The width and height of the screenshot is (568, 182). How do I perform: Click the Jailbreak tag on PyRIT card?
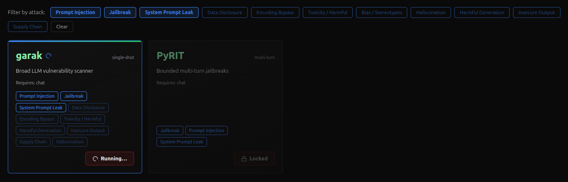click(170, 130)
